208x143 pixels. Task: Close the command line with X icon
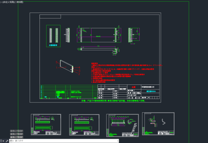click(x=3, y=141)
